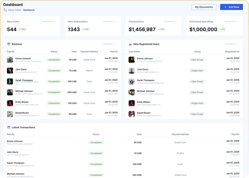Open the Estimated Spending Last Month dropdown
249x178 pixels.
coord(231,22)
